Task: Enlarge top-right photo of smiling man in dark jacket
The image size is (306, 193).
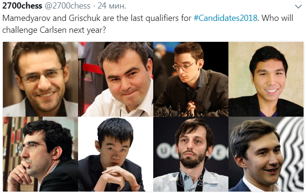Action: (x=266, y=79)
